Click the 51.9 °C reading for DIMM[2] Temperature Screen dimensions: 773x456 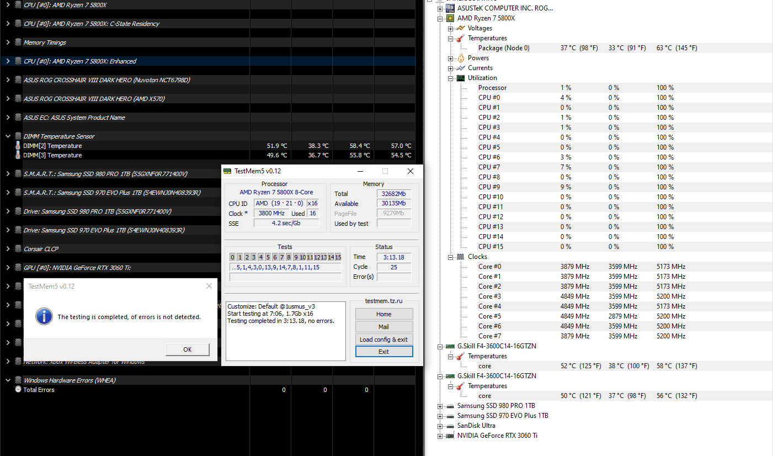[277, 146]
